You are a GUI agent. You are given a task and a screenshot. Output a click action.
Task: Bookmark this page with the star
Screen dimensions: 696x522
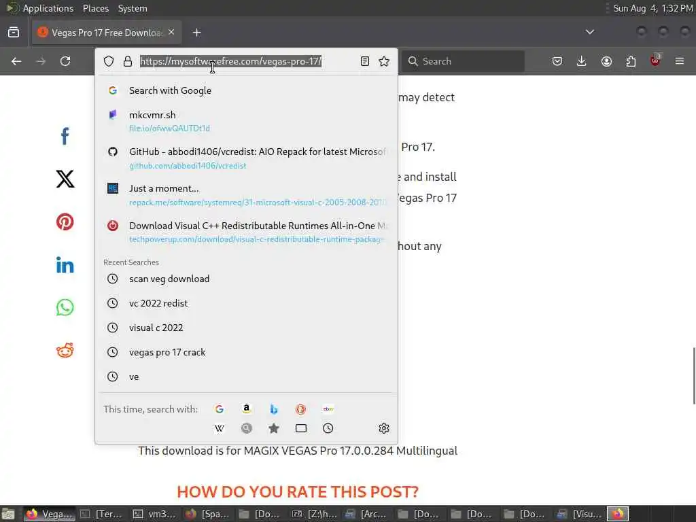(384, 61)
